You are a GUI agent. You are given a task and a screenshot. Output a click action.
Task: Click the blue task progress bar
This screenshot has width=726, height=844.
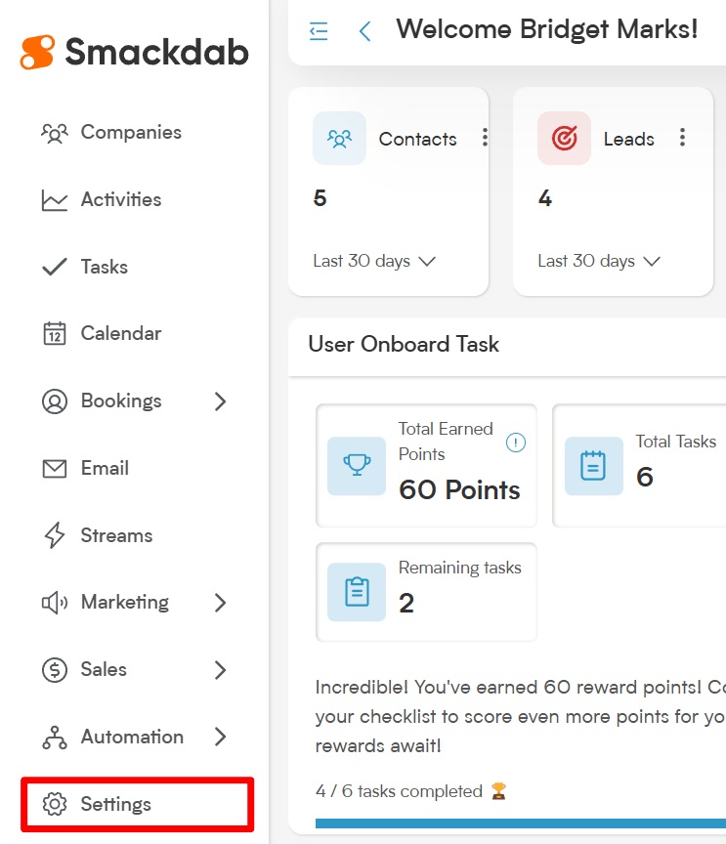(518, 823)
